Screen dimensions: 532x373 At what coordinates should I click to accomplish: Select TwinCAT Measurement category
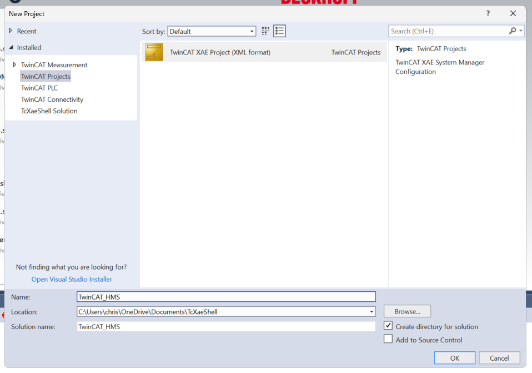[x=54, y=65]
